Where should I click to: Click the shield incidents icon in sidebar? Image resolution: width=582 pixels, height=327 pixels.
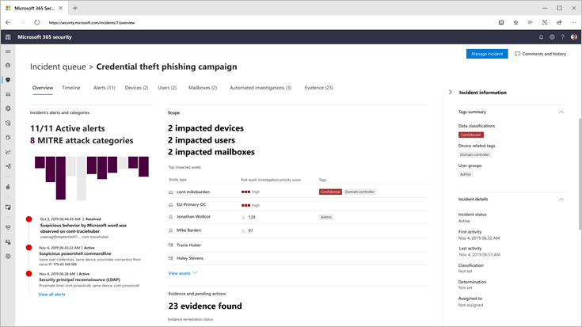click(8, 80)
